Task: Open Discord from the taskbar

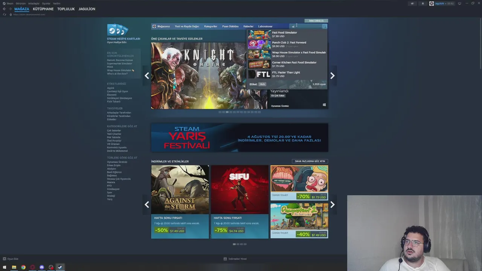Action: point(42,267)
